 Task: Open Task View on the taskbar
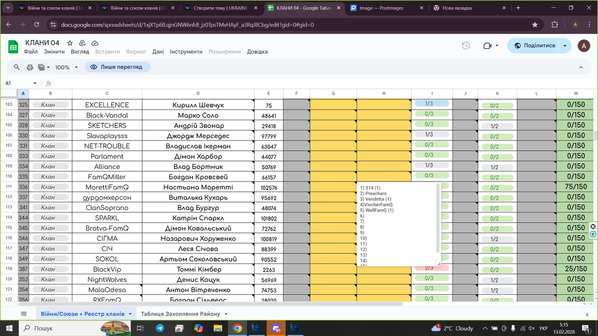[140, 328]
